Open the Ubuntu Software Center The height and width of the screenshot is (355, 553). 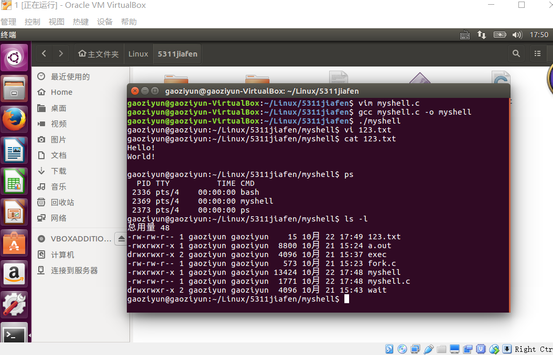[14, 243]
